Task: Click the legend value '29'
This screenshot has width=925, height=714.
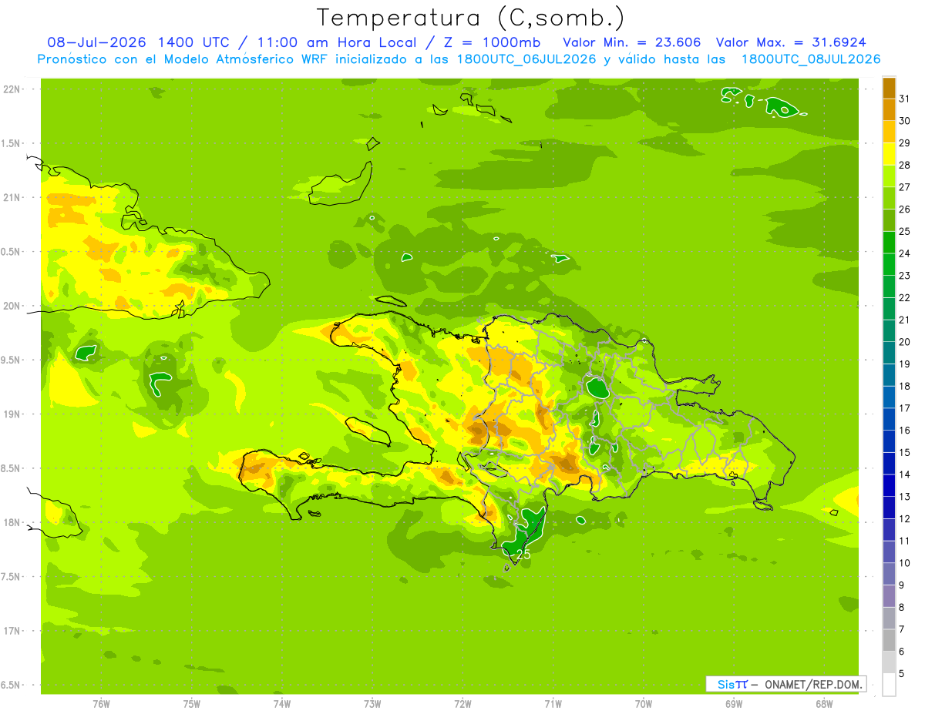Action: 905,143
